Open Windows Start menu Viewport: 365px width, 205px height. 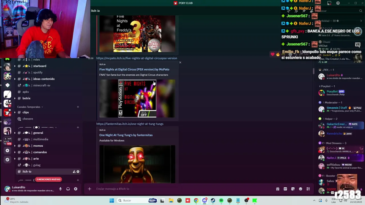point(111,200)
